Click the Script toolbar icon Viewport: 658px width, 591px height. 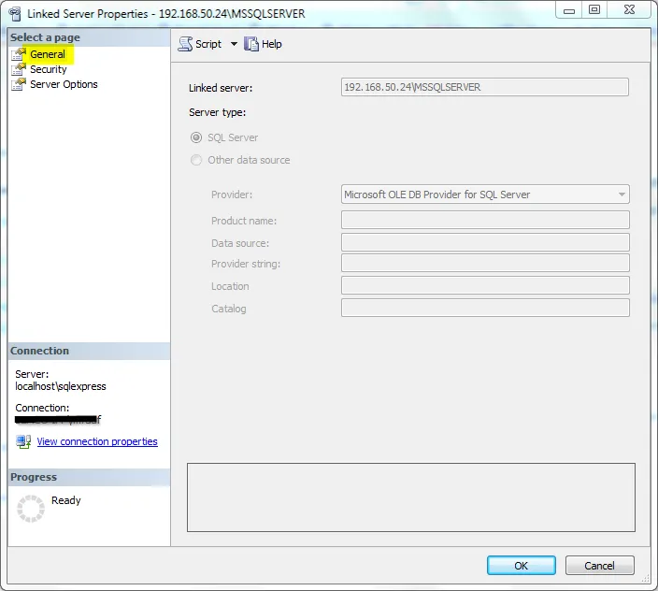[185, 44]
